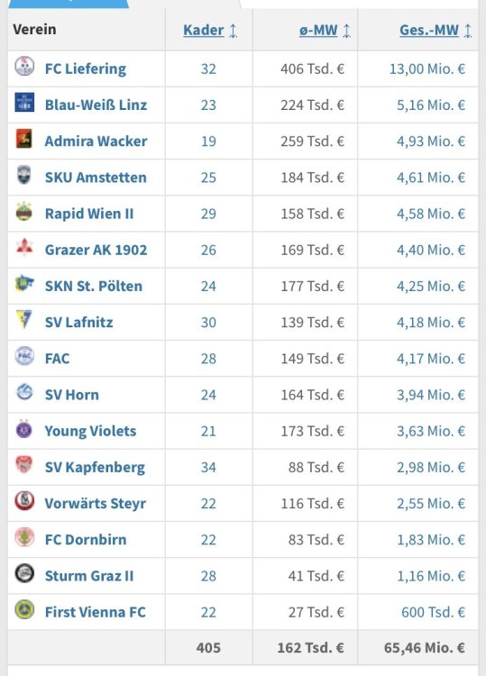Image resolution: width=486 pixels, height=676 pixels.
Task: Click the Ges.-MW column header link
Action: point(429,30)
